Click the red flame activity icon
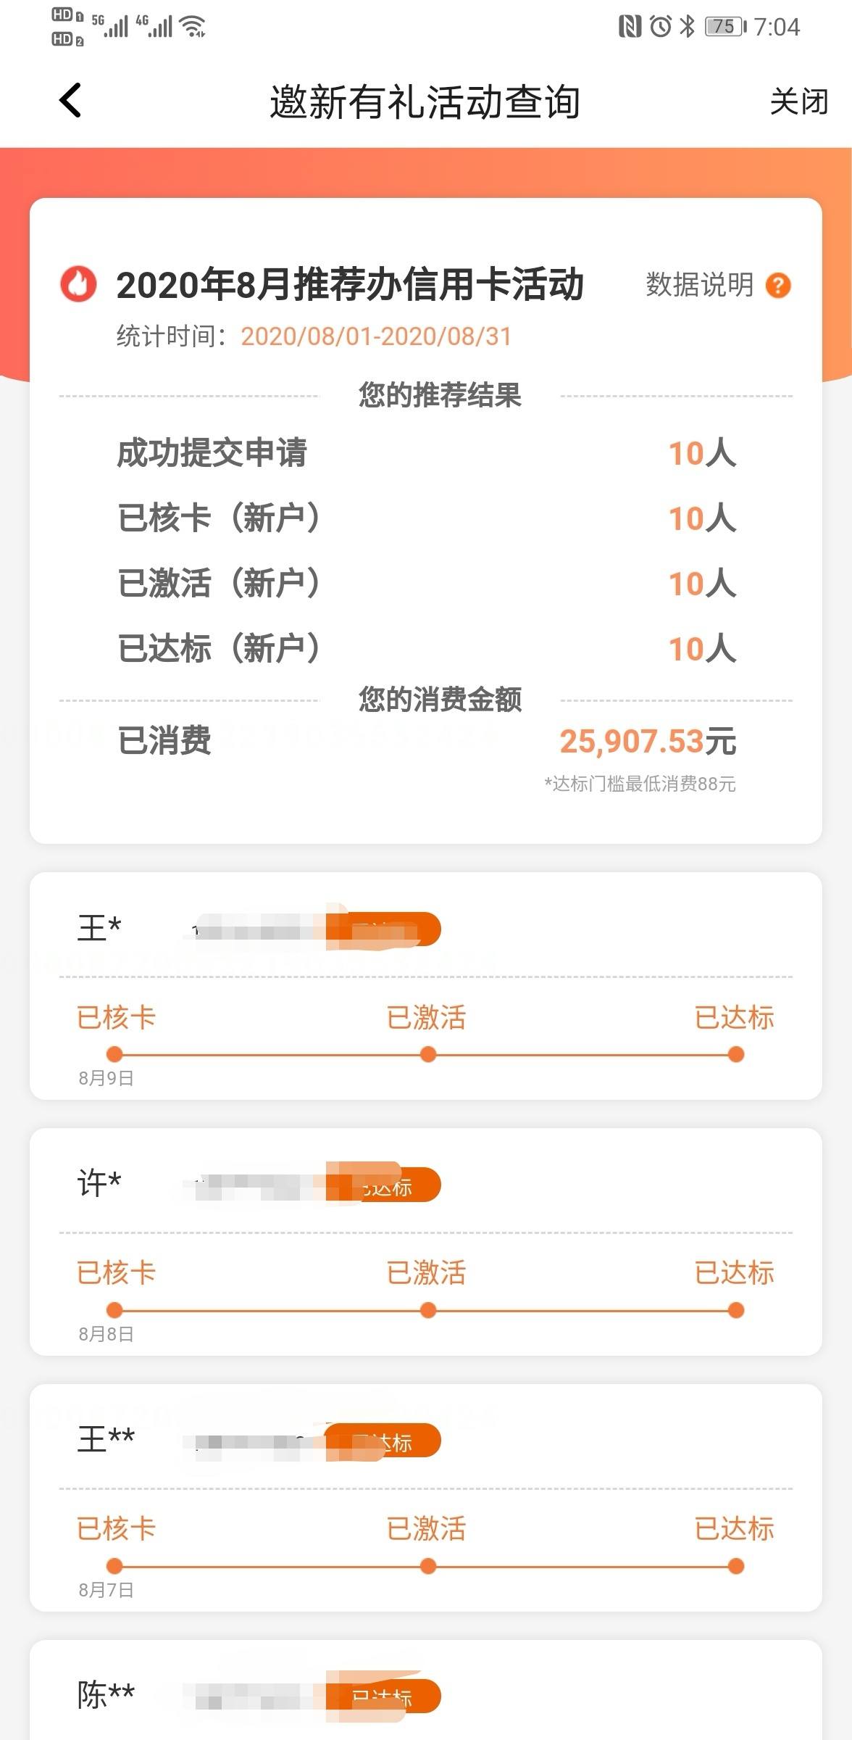The image size is (852, 1740). (x=78, y=283)
